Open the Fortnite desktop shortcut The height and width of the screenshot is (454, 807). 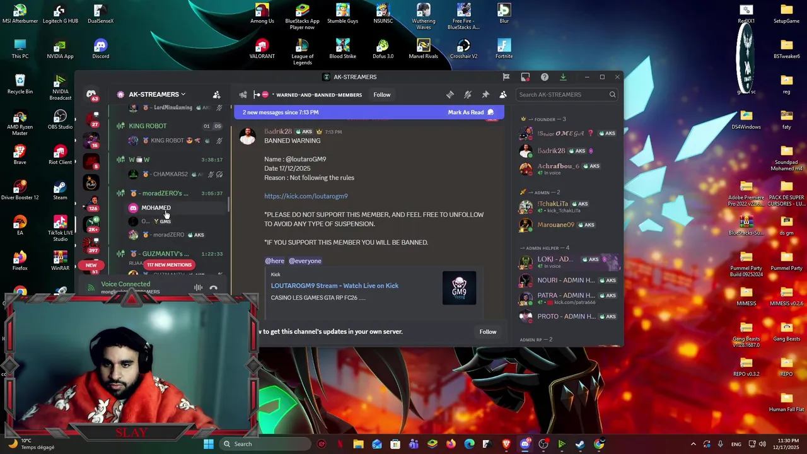(x=504, y=49)
